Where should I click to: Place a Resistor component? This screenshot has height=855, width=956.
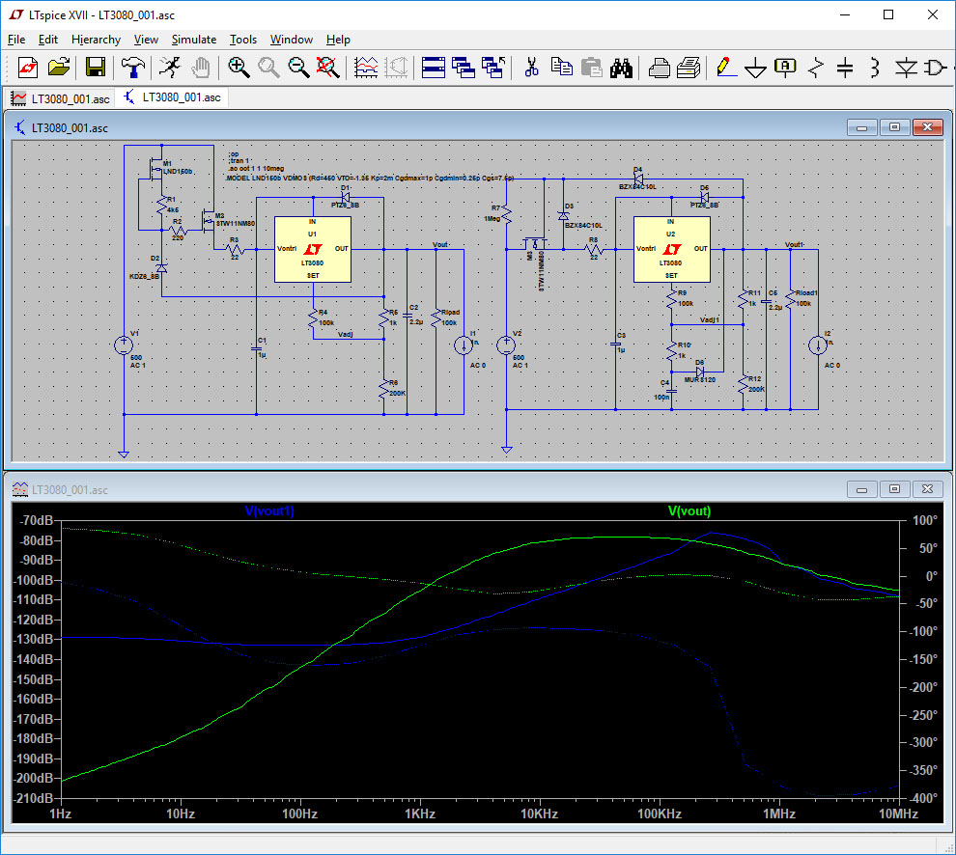pyautogui.click(x=815, y=67)
